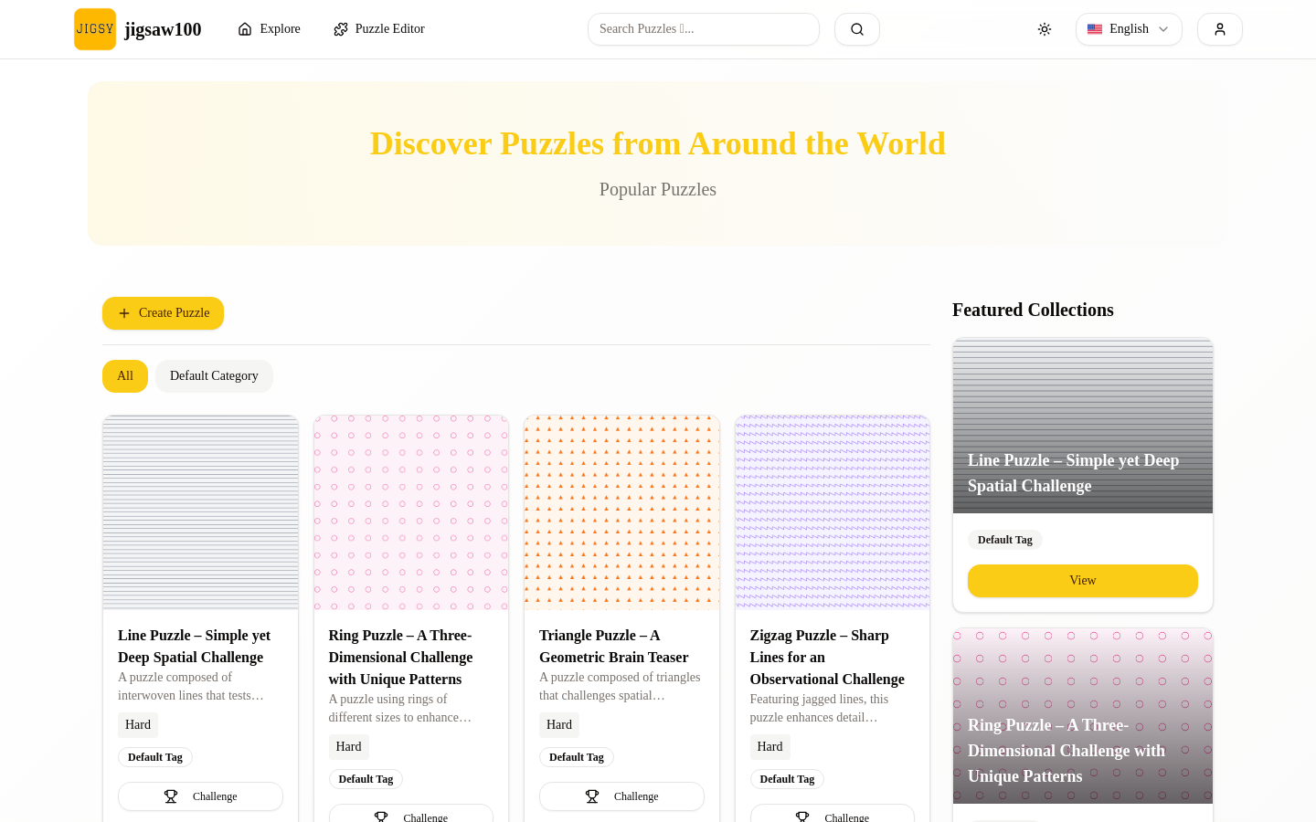
Task: Click Default Tag on the Triangle Puzzle card
Action: coord(577,757)
